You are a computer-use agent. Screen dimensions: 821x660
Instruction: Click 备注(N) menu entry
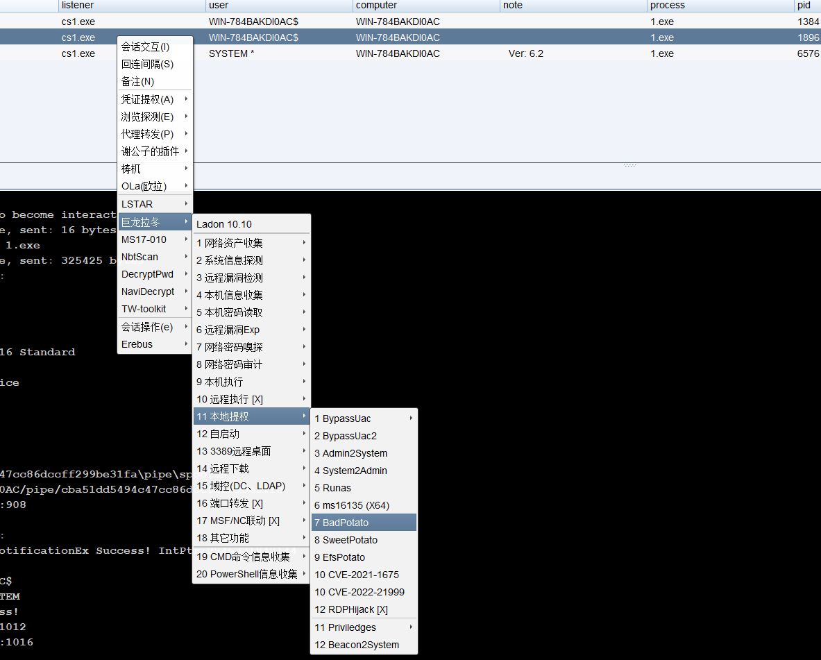[155, 81]
